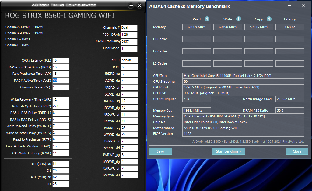The image size is (312, 191).
Task: Click the Memory Read result 61609 MB/s
Action: point(197,27)
